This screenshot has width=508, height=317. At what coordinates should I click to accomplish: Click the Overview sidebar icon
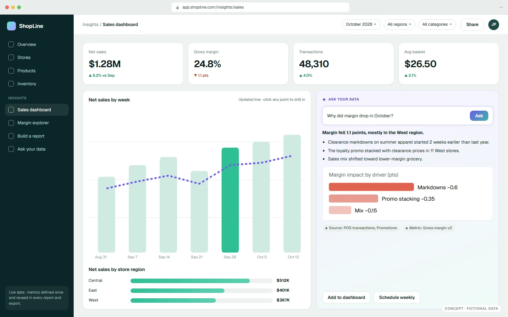(11, 44)
